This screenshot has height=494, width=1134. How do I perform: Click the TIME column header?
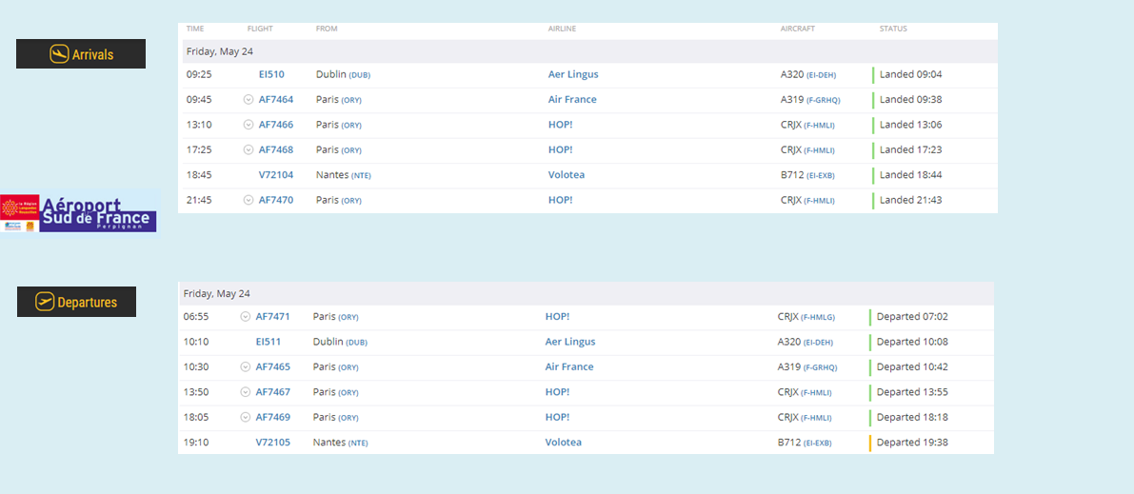[195, 29]
